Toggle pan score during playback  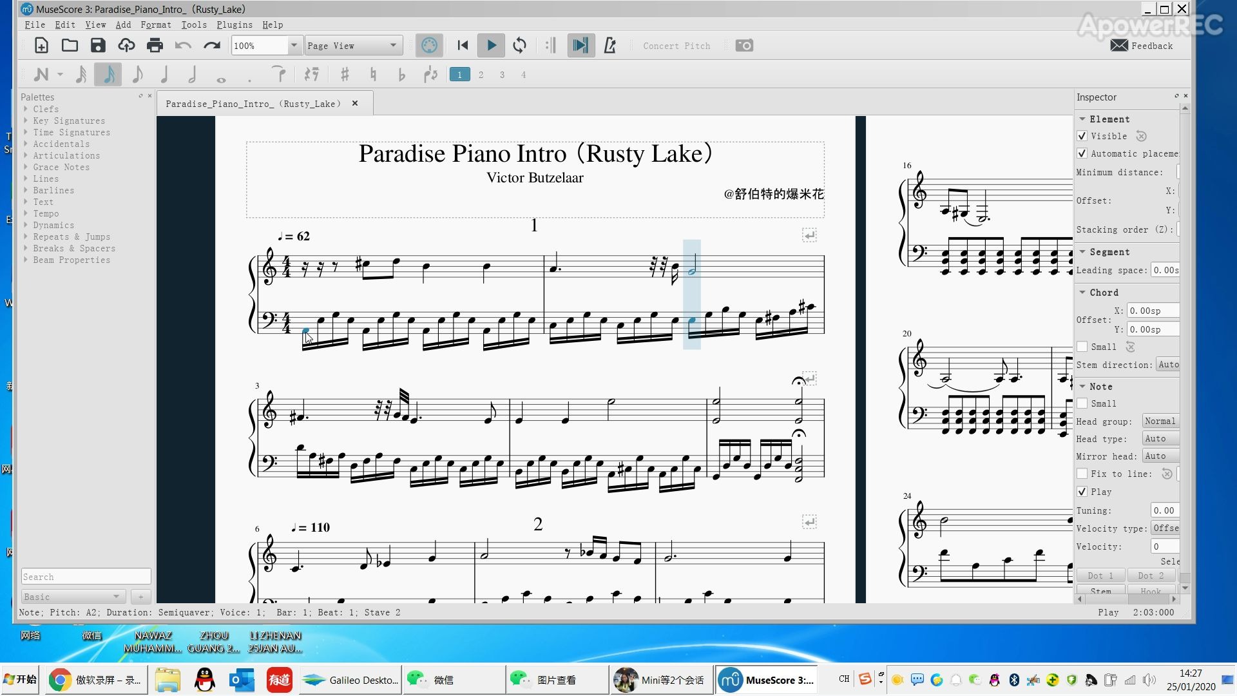tap(580, 46)
